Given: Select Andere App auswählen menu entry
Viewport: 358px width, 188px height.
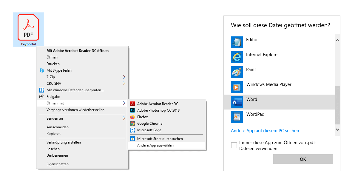Looking at the screenshot, I should pyautogui.click(x=155, y=145).
